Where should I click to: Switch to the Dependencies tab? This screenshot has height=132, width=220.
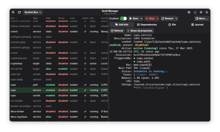pos(147,24)
